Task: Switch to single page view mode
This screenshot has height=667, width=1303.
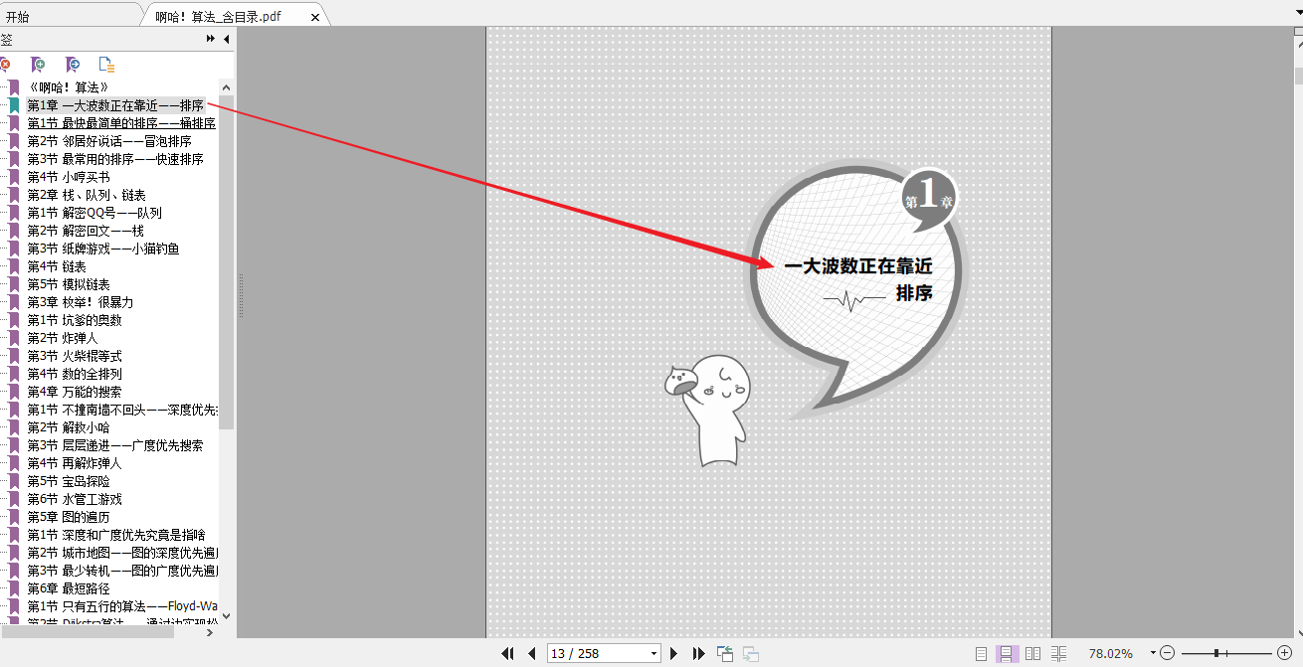Action: [x=981, y=653]
